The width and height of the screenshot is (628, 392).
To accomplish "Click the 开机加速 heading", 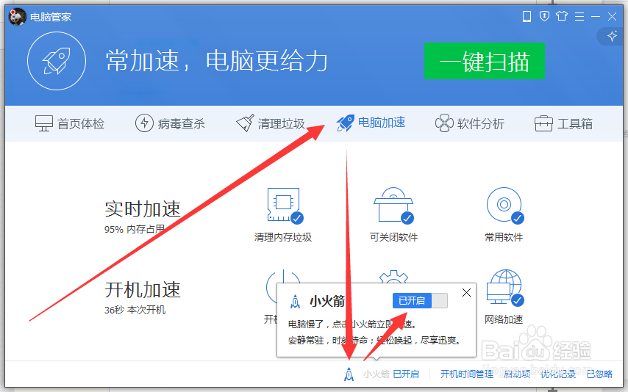I will [143, 290].
